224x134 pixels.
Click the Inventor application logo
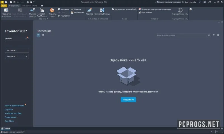[2, 2]
